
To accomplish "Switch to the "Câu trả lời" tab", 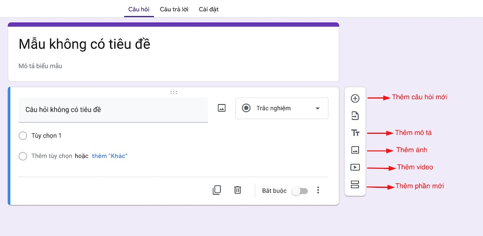I will click(x=174, y=9).
